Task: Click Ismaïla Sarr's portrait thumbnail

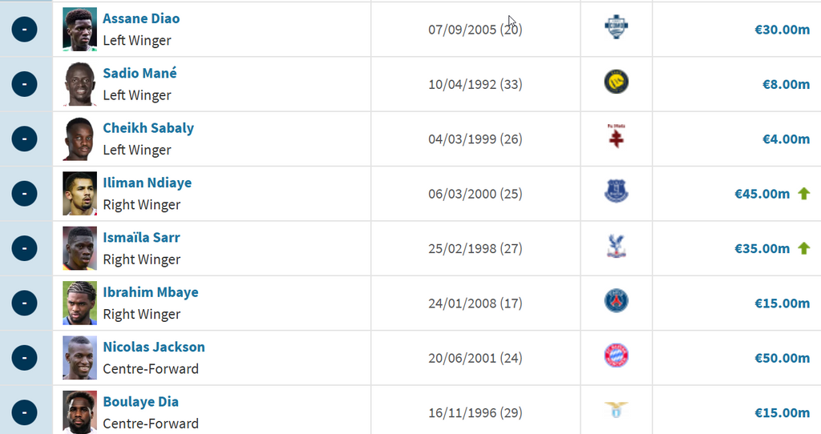Action: click(x=79, y=248)
